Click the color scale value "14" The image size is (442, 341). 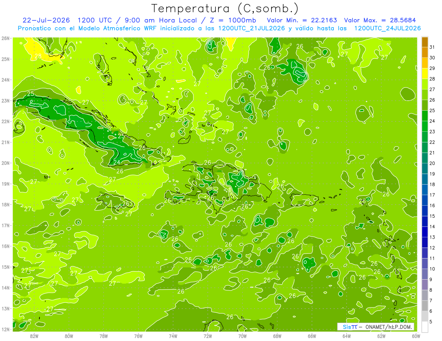click(x=432, y=227)
